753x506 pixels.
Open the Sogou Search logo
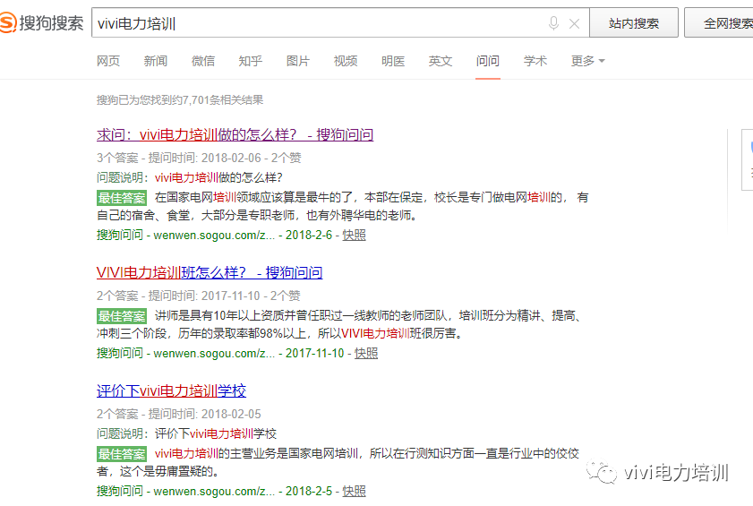click(x=42, y=22)
